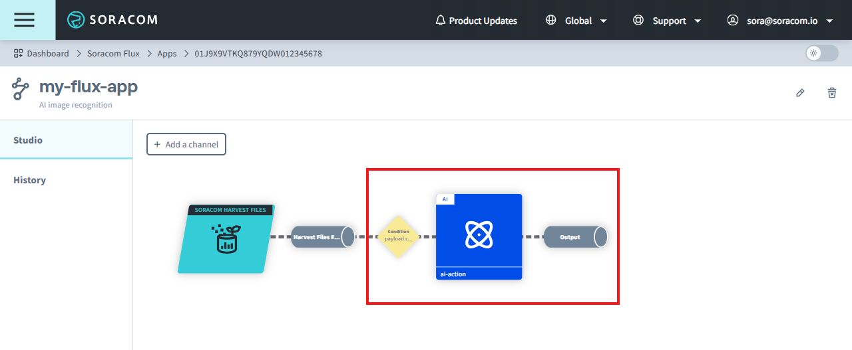The height and width of the screenshot is (350, 852).
Task: Expand the Global coverage dropdown
Action: [576, 21]
